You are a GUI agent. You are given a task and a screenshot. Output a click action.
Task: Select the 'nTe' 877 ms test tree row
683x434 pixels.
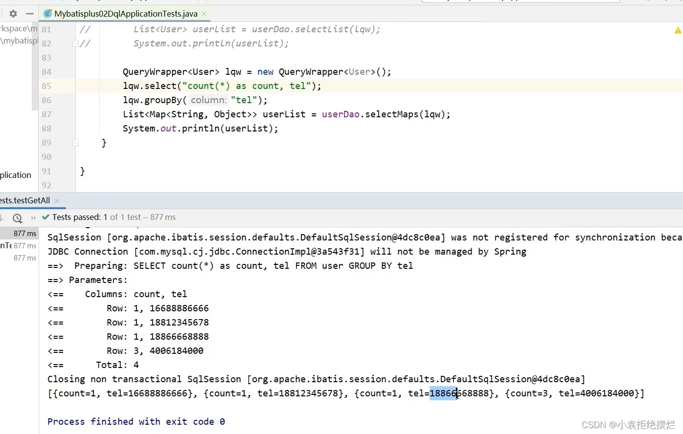tap(19, 246)
